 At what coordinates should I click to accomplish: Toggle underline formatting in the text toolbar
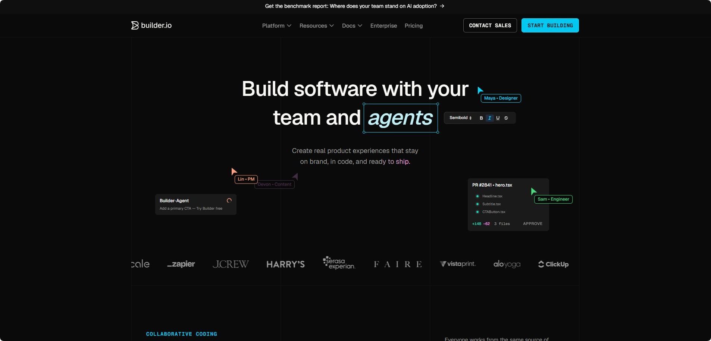pyautogui.click(x=498, y=118)
